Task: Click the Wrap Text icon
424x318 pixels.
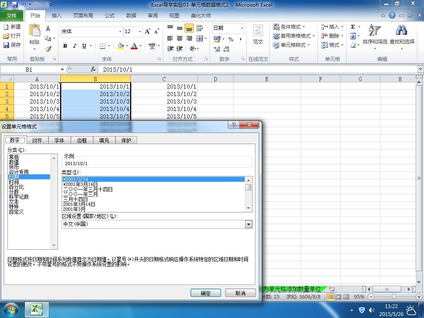Action: (x=200, y=28)
